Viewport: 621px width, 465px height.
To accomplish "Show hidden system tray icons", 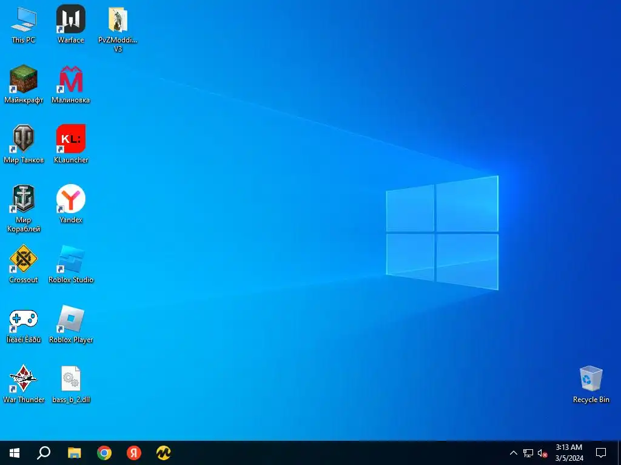I will point(513,453).
